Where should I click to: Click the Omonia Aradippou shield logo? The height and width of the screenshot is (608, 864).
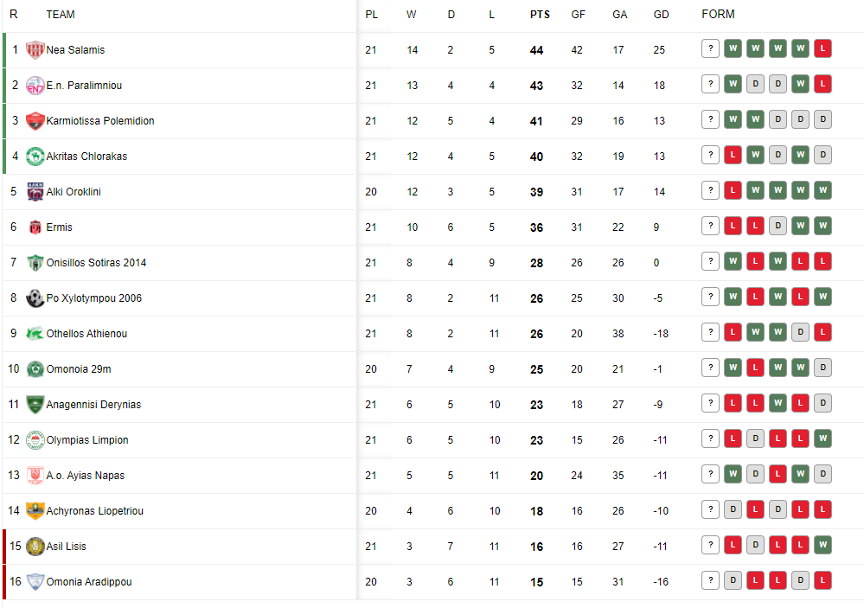(35, 581)
